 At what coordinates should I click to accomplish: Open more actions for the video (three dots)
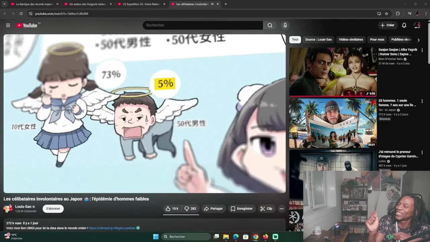[282, 209]
